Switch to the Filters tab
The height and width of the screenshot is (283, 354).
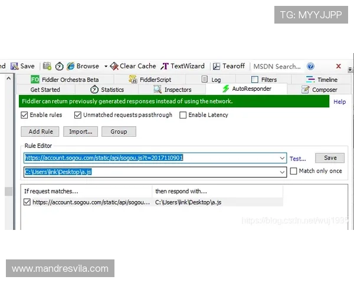click(264, 80)
